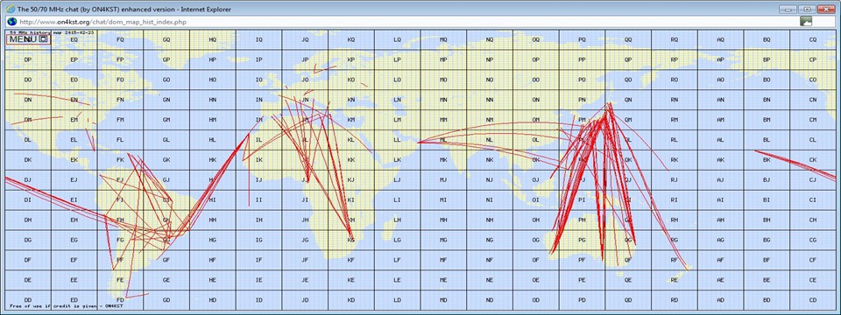
Task: Click the broken page icon in address bar
Action: [x=806, y=21]
